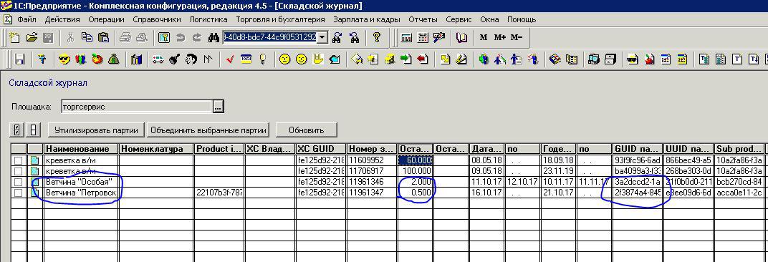Click the Copy toolbar icon

[x=87, y=38]
